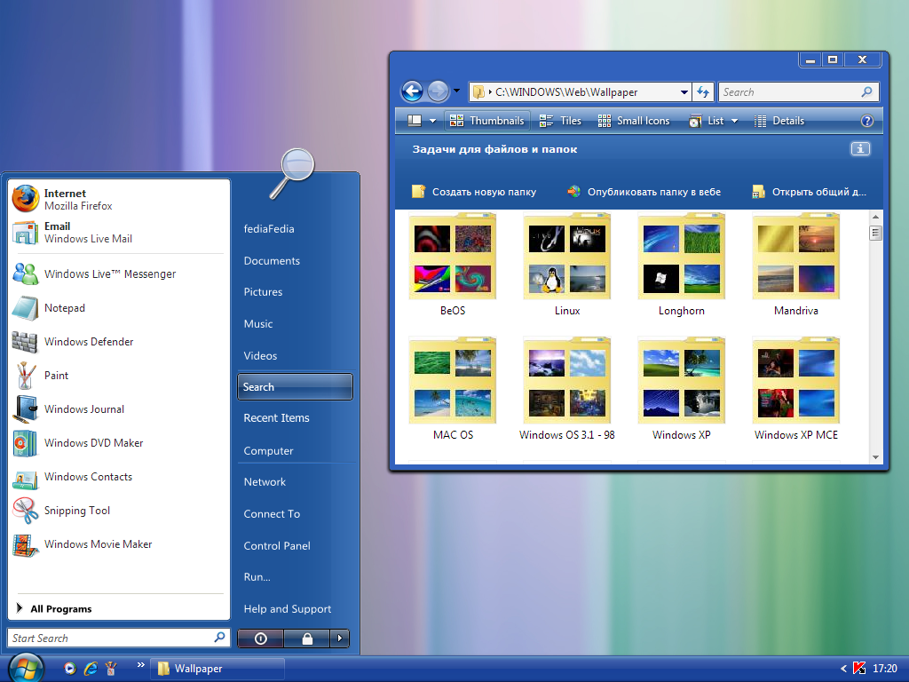The image size is (909, 682).
Task: Select the Linux wallpaper folder
Action: (567, 265)
